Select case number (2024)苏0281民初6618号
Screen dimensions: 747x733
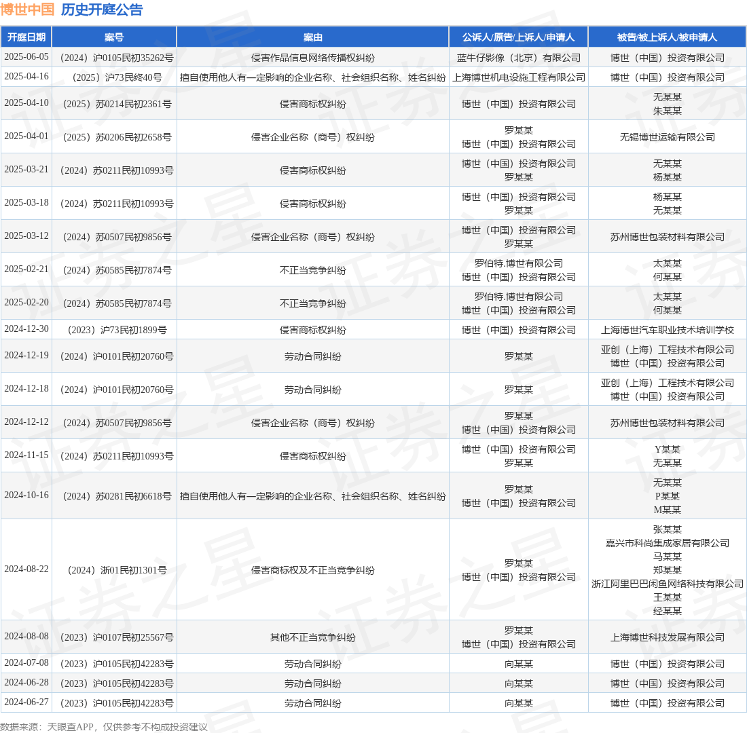[x=114, y=496]
